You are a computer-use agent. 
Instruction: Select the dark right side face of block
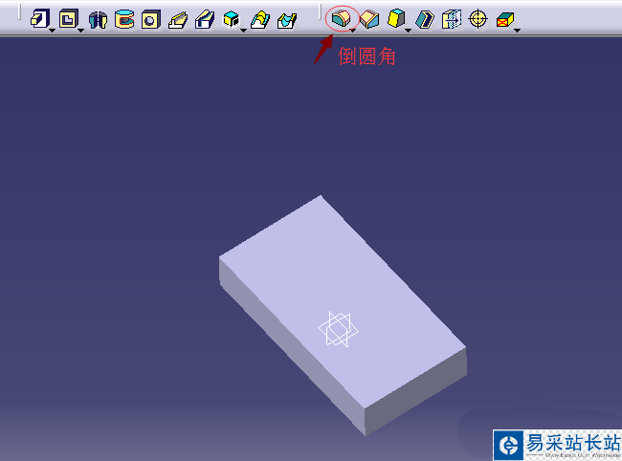415,391
